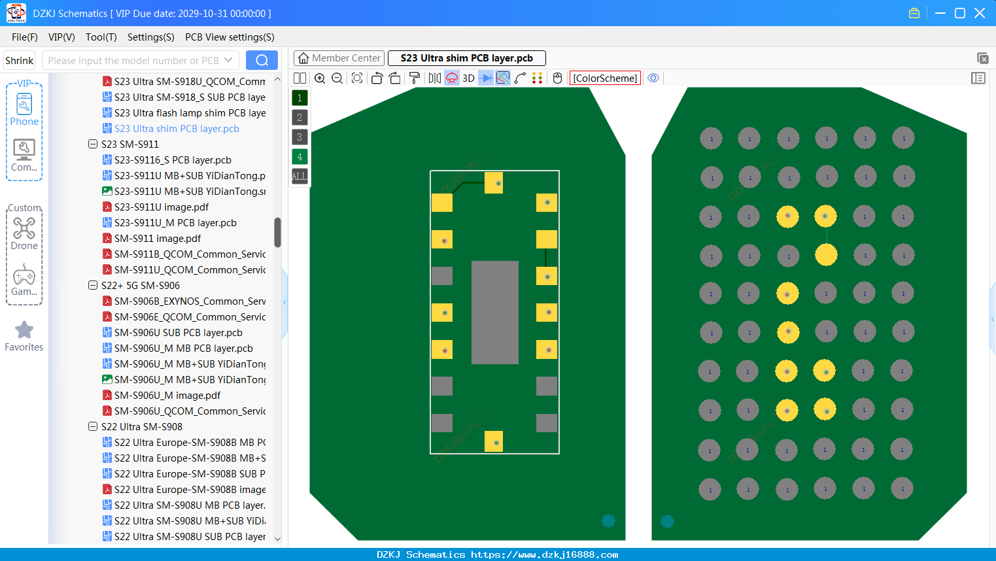Toggle the diode component display icon
The width and height of the screenshot is (996, 561).
[x=486, y=78]
